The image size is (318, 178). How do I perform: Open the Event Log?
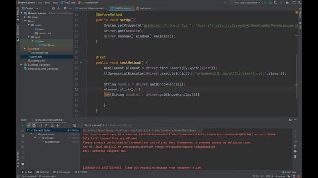tap(289, 172)
